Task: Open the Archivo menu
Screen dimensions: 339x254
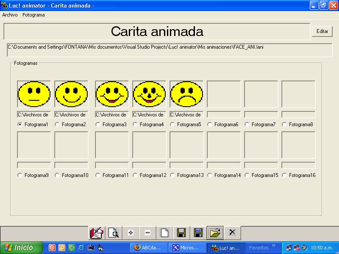Action: coord(10,15)
